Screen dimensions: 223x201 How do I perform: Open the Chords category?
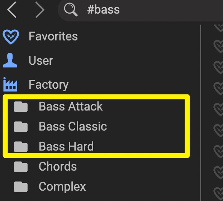(58, 167)
